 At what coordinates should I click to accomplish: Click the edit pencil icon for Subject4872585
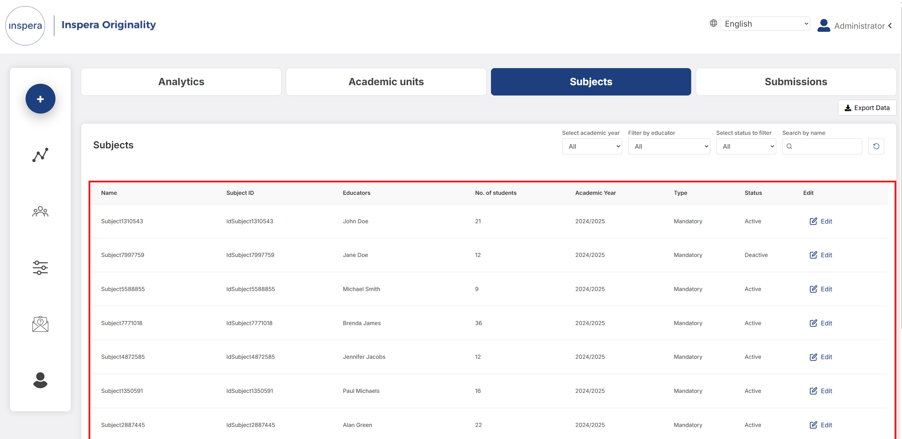click(x=813, y=357)
